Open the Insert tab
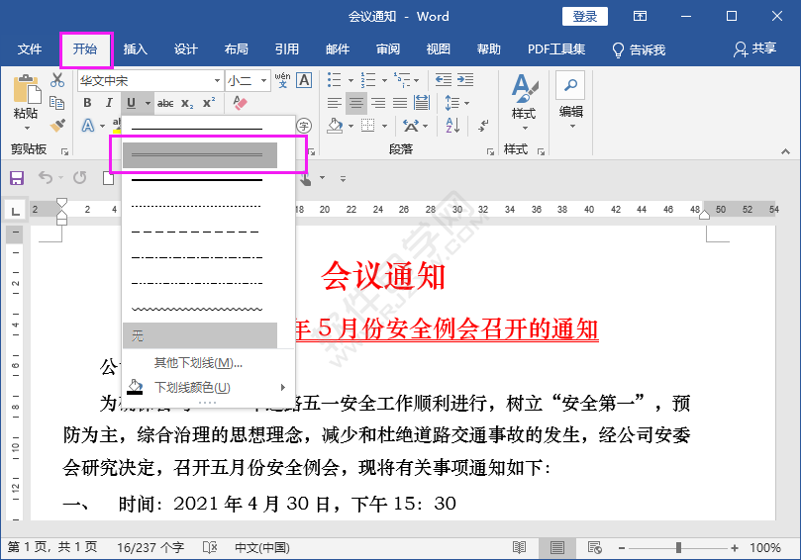The width and height of the screenshot is (801, 560). click(136, 49)
